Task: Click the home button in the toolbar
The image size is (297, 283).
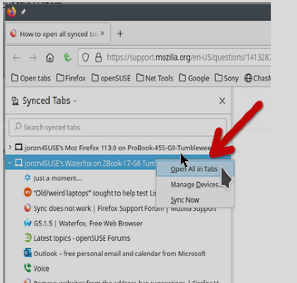Action: 50,58
